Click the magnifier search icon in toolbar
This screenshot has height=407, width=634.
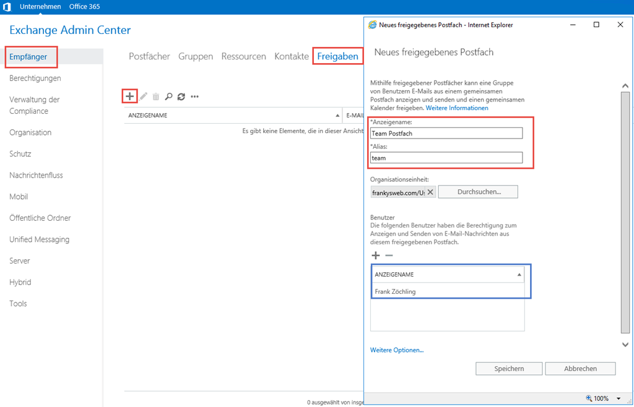coord(168,96)
